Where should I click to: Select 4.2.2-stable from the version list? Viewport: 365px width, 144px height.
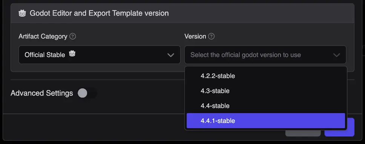(265, 76)
